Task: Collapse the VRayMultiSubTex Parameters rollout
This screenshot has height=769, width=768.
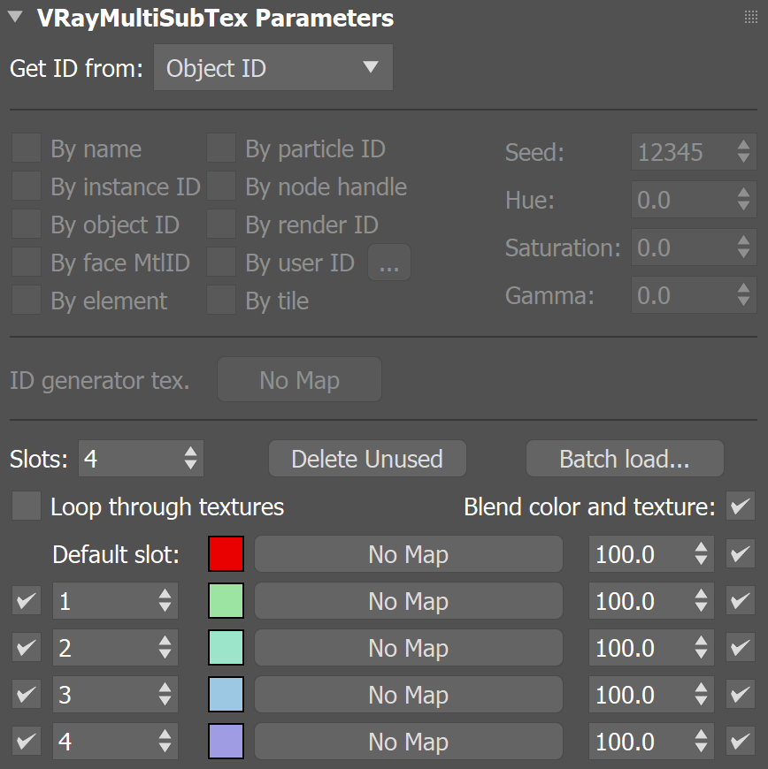Action: click(x=15, y=17)
